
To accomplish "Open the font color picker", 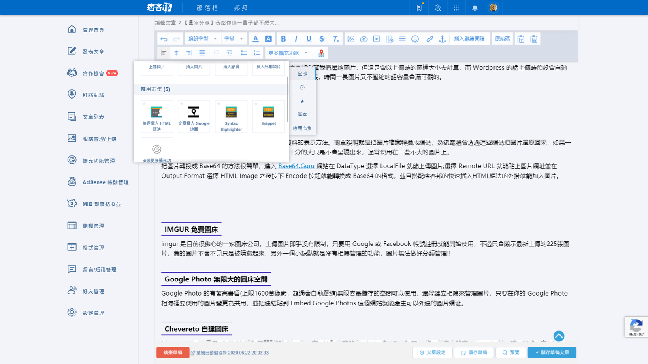I will pos(256,38).
